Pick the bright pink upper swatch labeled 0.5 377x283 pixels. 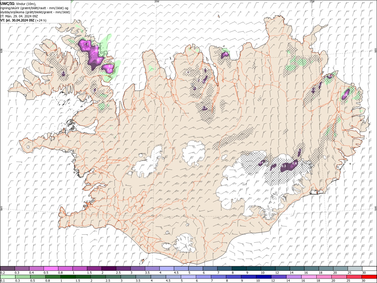tap(51, 269)
